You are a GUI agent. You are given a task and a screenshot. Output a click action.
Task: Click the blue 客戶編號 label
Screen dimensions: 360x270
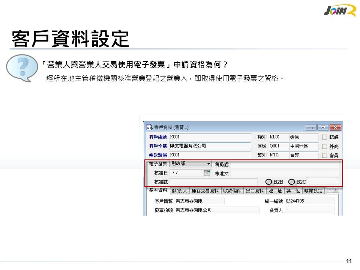[158, 137]
